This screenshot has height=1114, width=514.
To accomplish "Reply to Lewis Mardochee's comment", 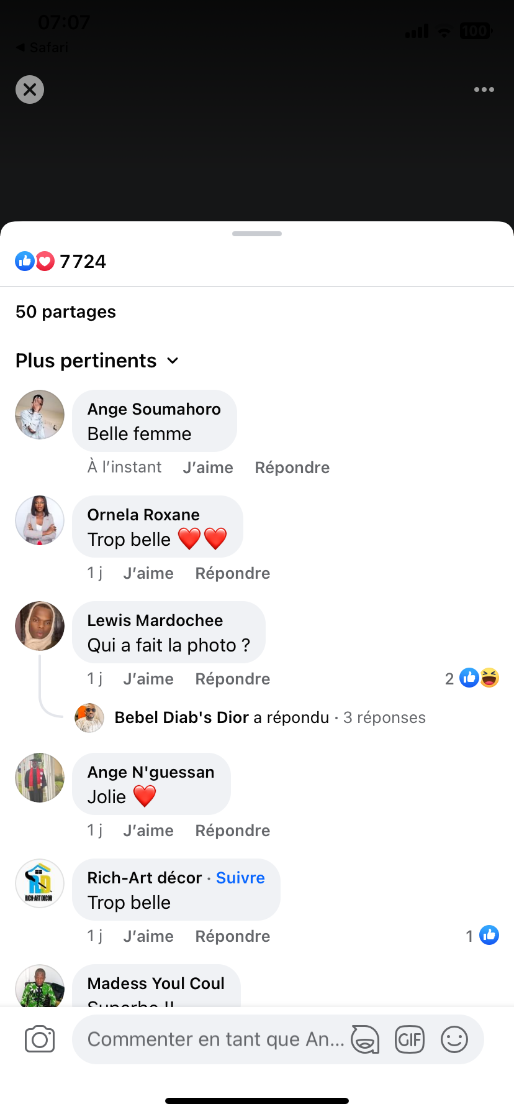I will point(233,679).
